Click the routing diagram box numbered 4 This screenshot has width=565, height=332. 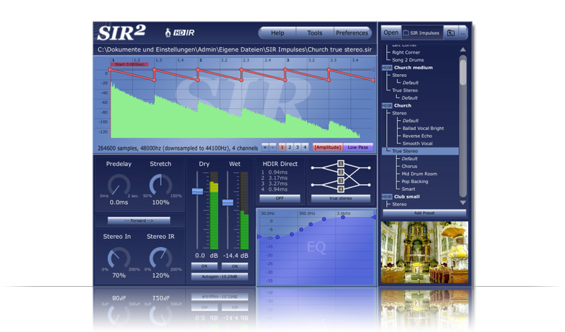(340, 189)
